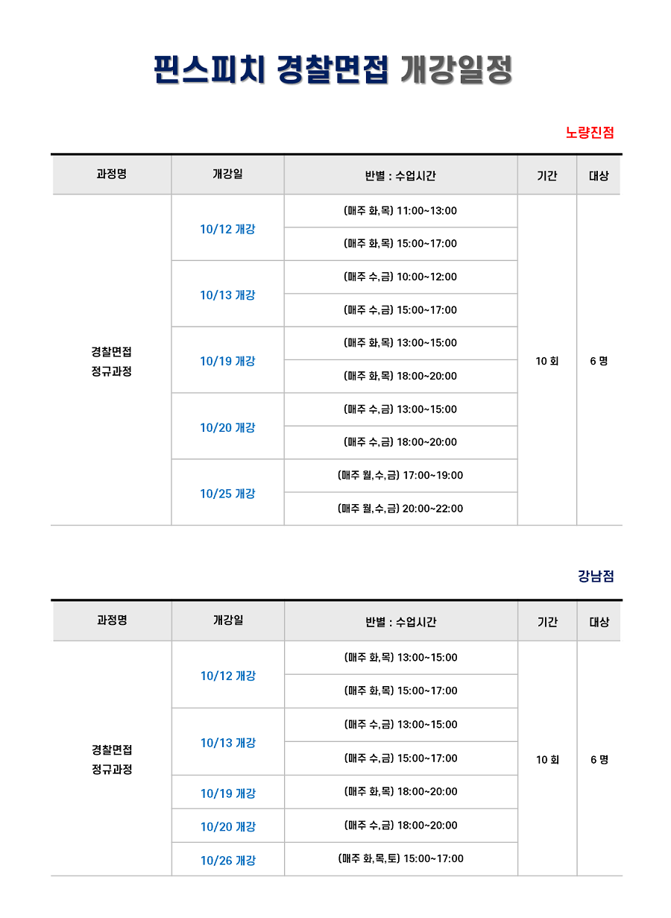671x918 pixels.
Task: Select the 월,수,금 17:00~19:00 class
Action: tap(400, 475)
